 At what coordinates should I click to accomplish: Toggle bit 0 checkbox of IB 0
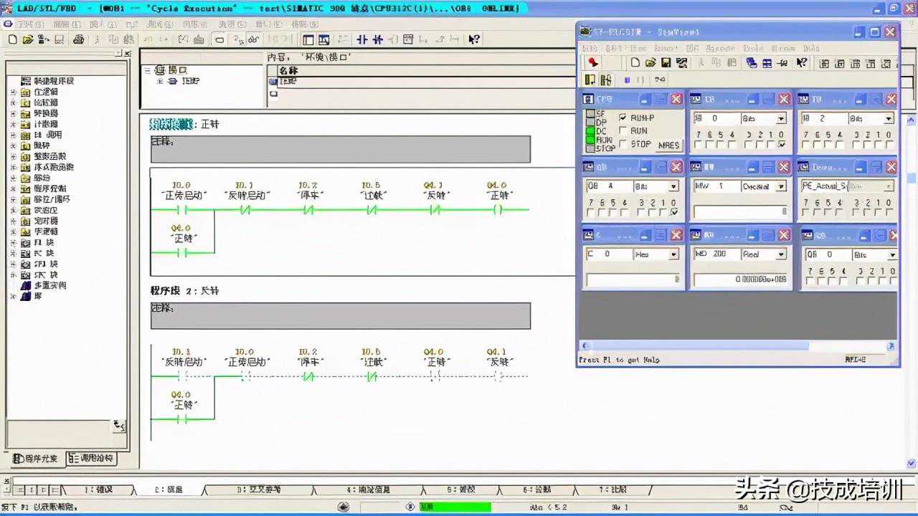(x=781, y=145)
